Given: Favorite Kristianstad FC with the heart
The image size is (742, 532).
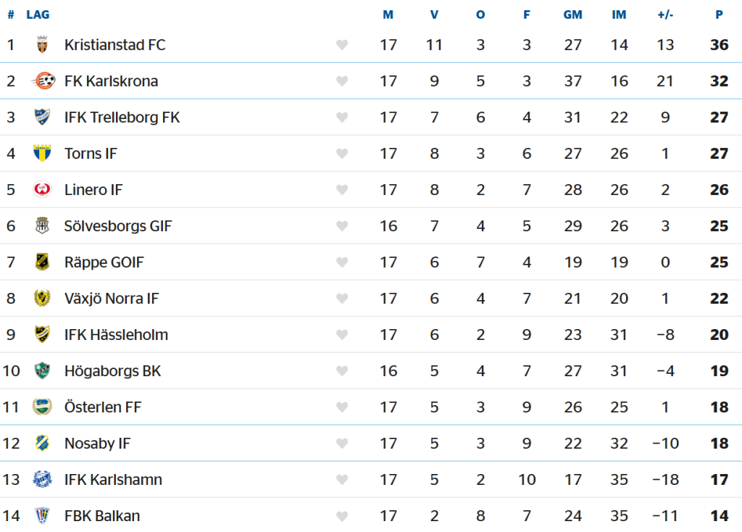Looking at the screenshot, I should click(342, 45).
